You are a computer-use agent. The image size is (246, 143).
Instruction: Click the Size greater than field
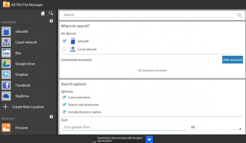[x=124, y=127]
